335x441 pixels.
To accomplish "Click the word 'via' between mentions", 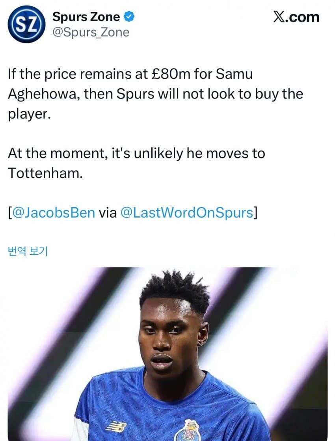I will click(x=108, y=213).
